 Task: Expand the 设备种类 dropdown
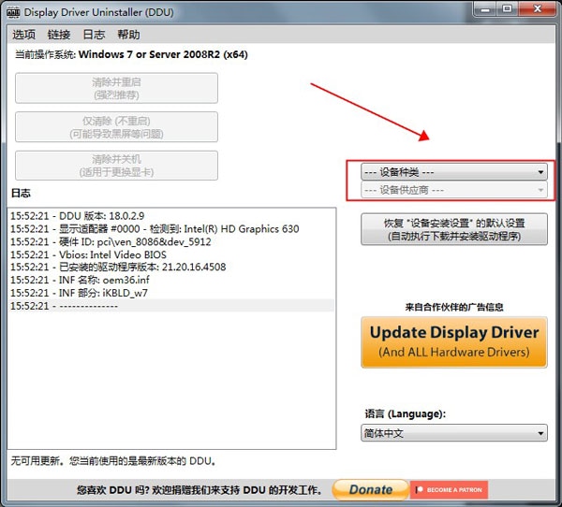[x=454, y=172]
